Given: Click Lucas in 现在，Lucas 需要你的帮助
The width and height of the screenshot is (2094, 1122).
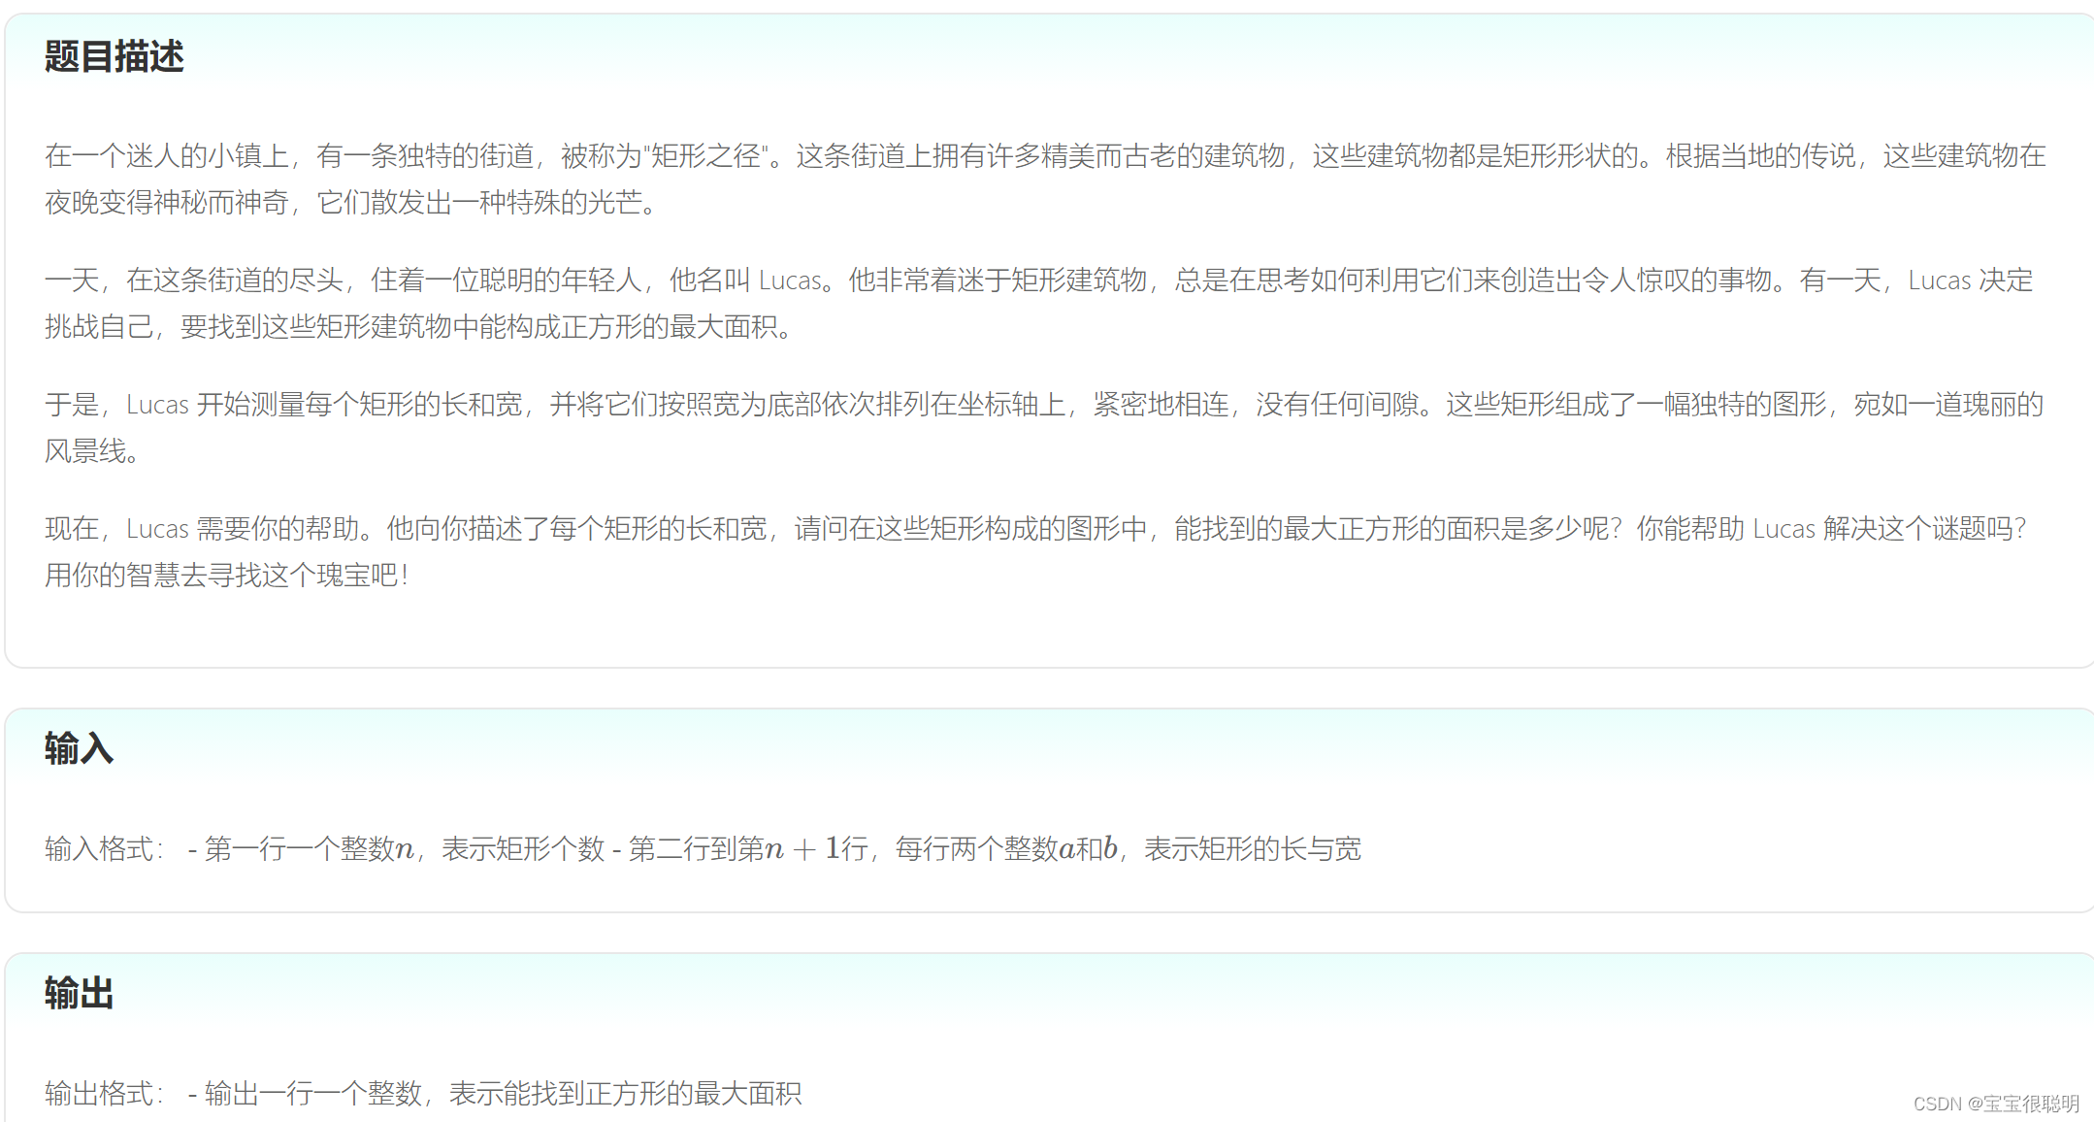Looking at the screenshot, I should pyautogui.click(x=157, y=529).
